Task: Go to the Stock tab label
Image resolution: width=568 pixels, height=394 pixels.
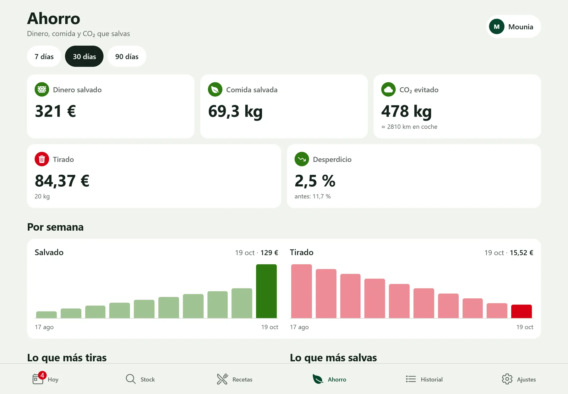Action: [148, 379]
